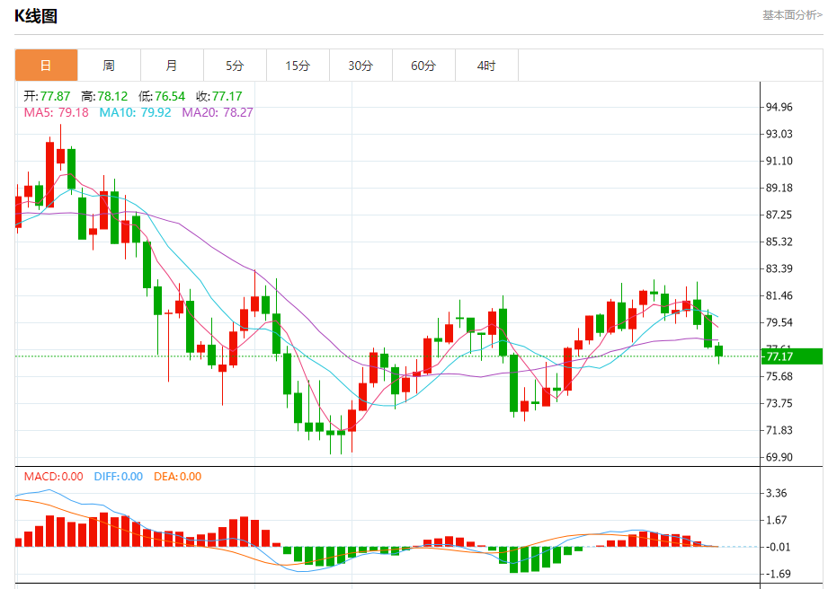Click the 71.83 price axis label
Screen dimensions: 828x589
[779, 430]
